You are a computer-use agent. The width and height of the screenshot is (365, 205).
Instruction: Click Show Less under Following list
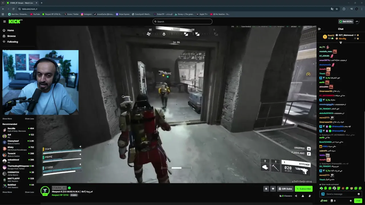pyautogui.click(x=29, y=119)
